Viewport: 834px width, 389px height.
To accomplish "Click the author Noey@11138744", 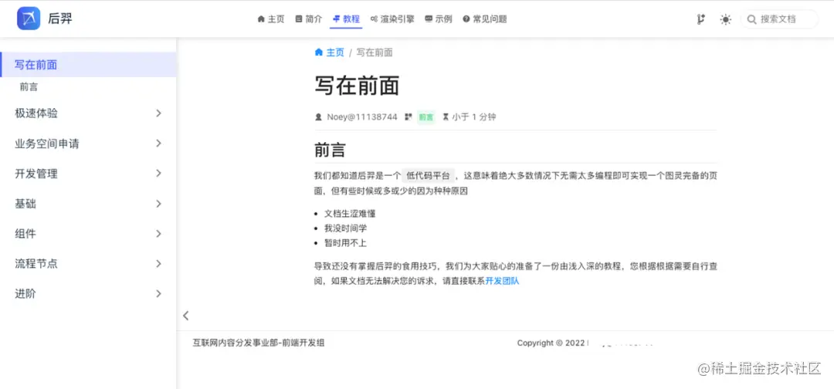I will pos(362,117).
